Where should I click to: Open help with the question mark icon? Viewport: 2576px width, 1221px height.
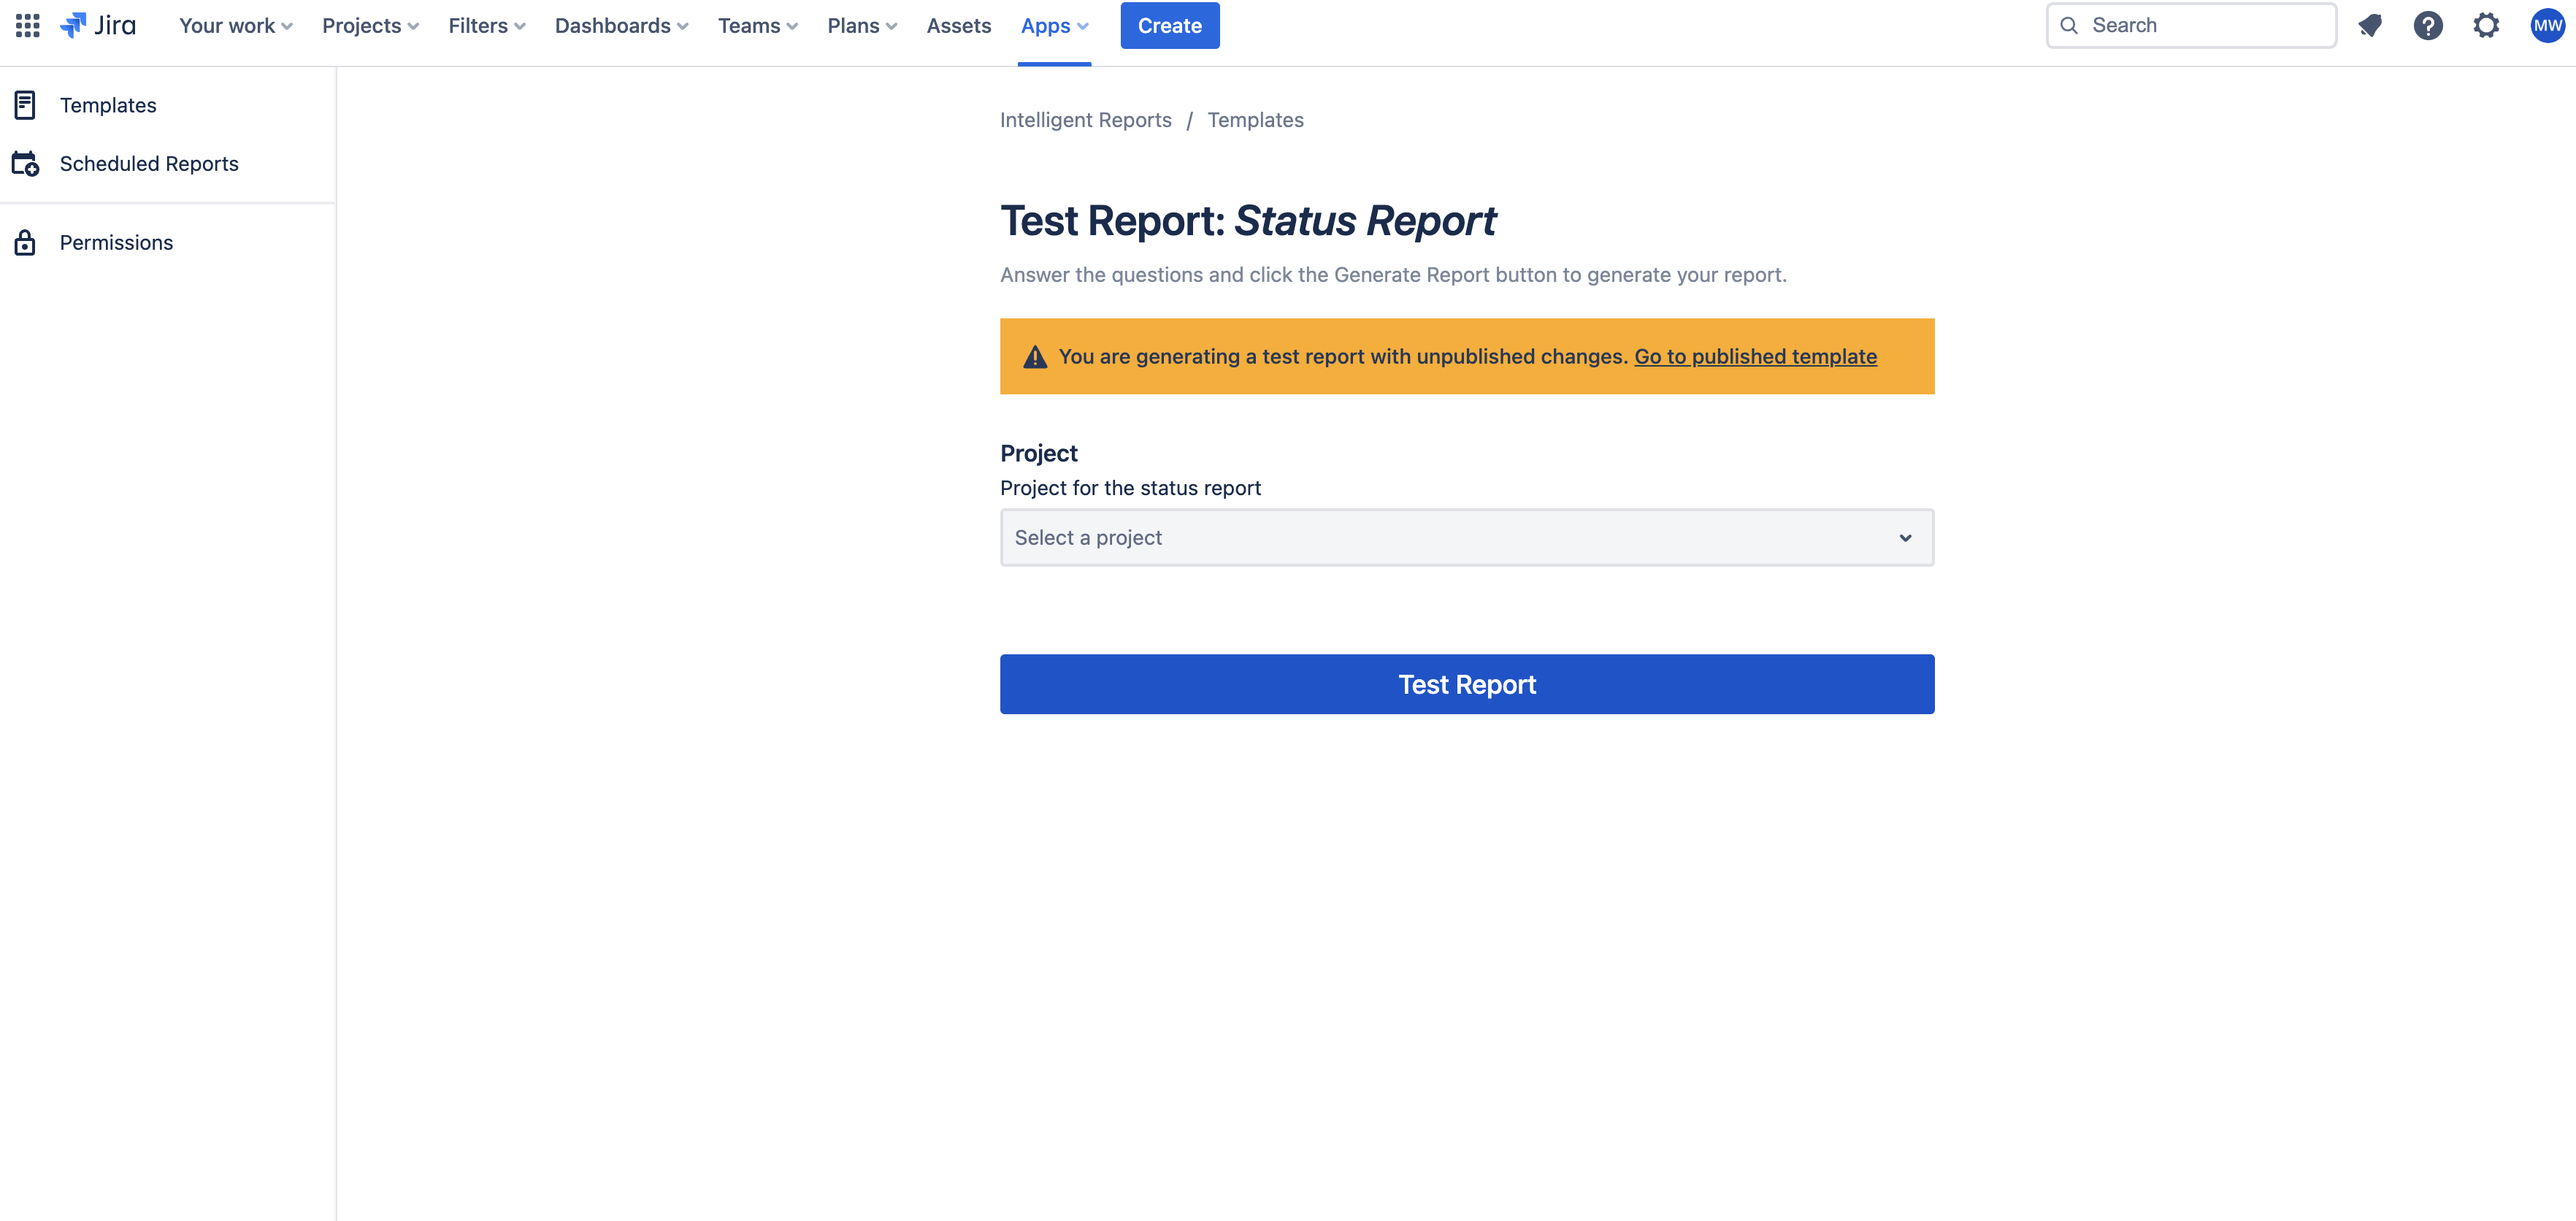[2429, 25]
